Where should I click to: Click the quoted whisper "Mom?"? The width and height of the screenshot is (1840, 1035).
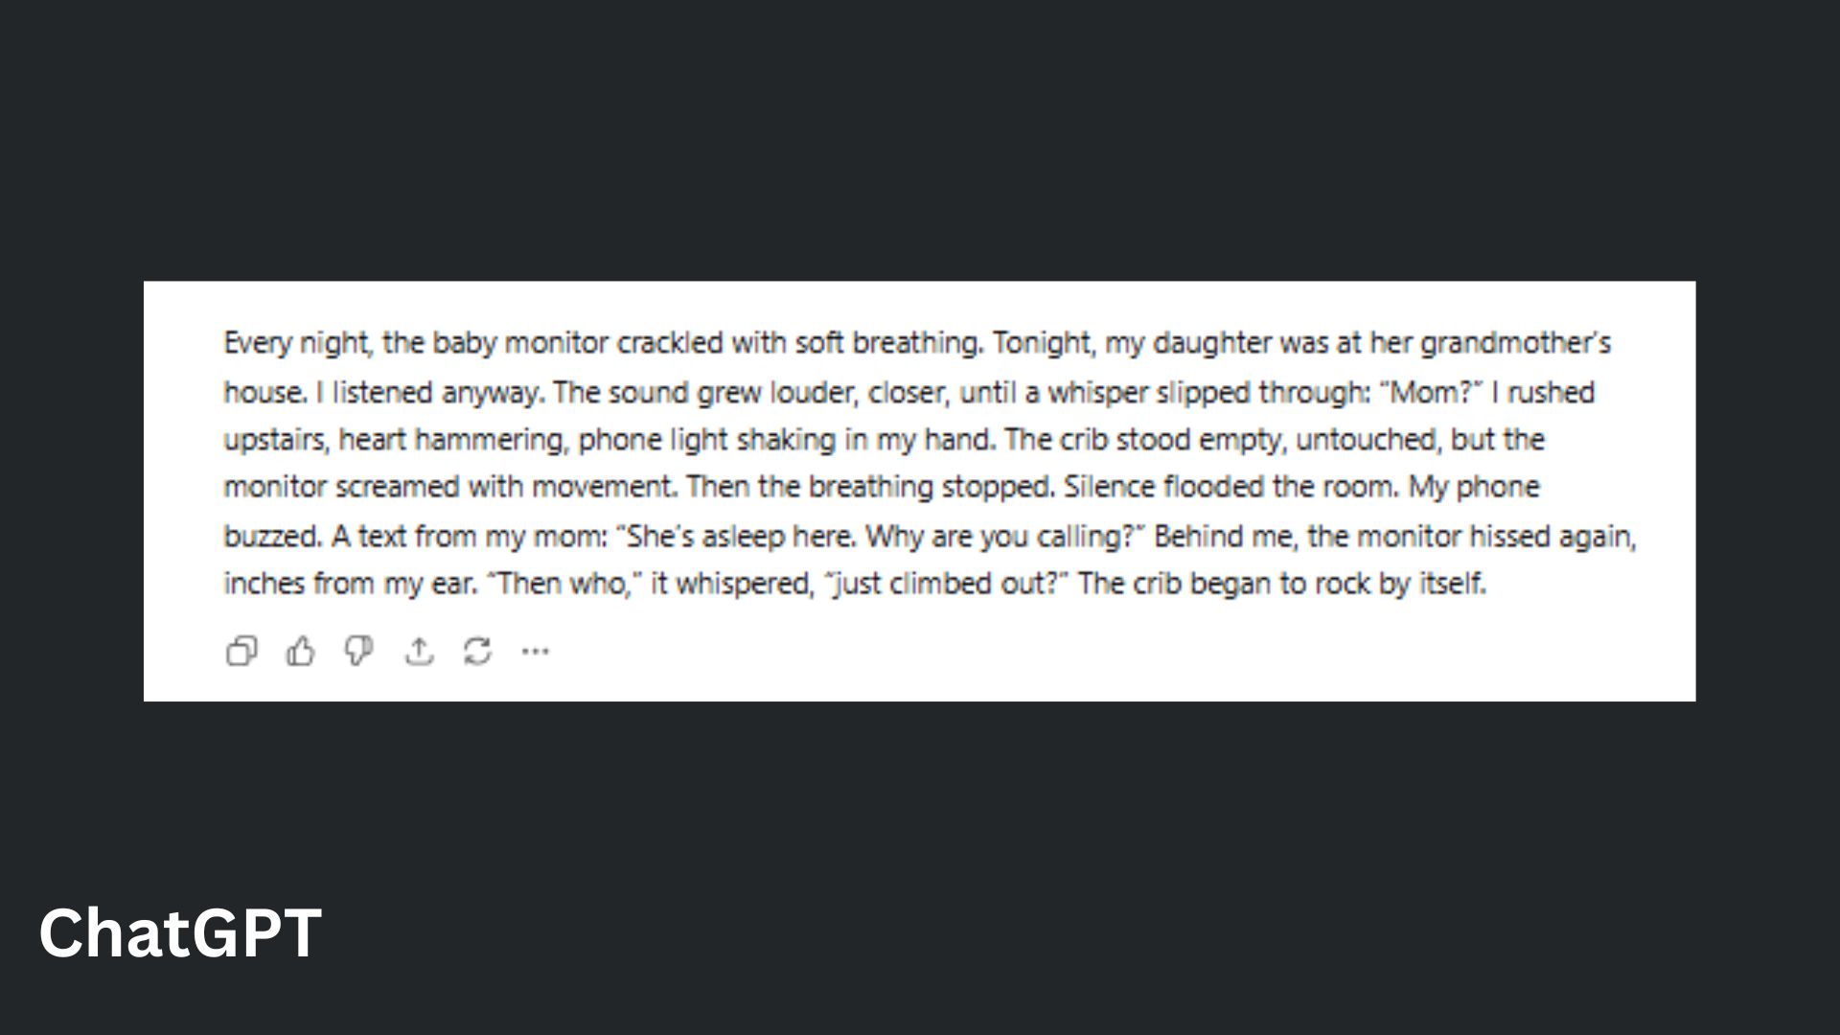(1431, 392)
